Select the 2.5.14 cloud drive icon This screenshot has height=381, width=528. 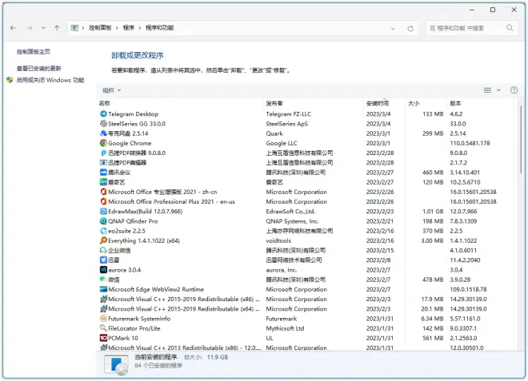pos(103,133)
